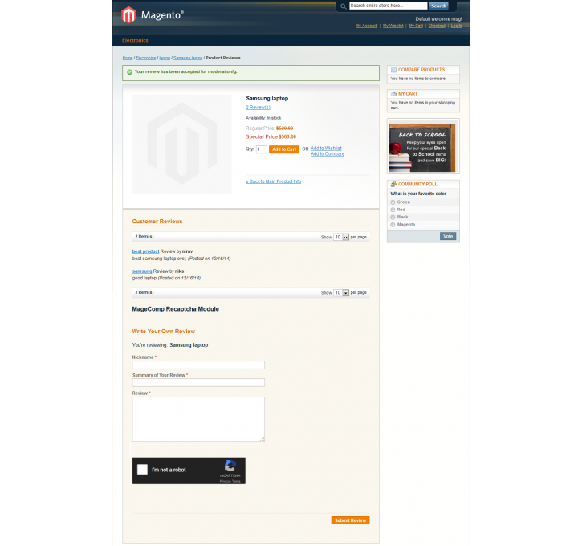
Task: Go to Checkout link
Action: (x=437, y=26)
